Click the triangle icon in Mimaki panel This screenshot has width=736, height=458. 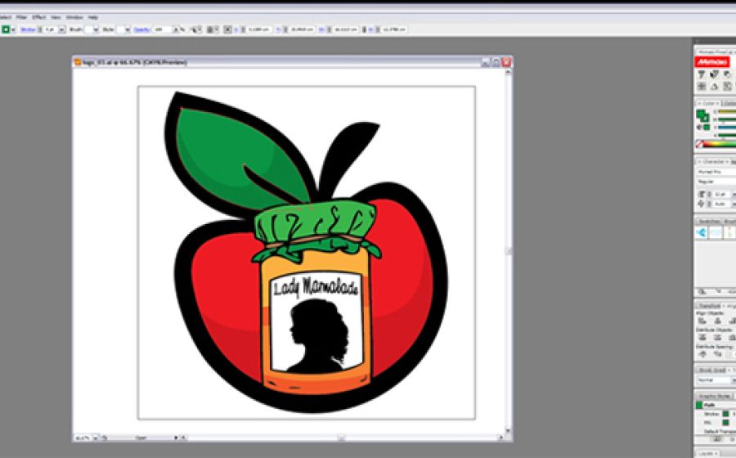[x=715, y=87]
